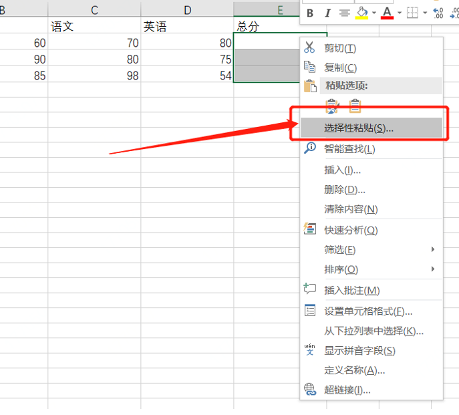This screenshot has width=459, height=415.
Task: Click the first paste option with the brush
Action: click(332, 106)
